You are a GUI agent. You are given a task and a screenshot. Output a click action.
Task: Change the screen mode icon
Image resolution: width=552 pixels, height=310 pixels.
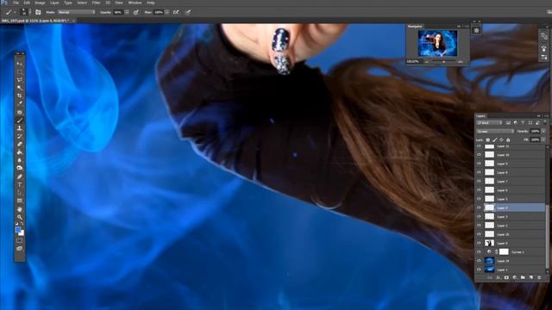(x=19, y=249)
